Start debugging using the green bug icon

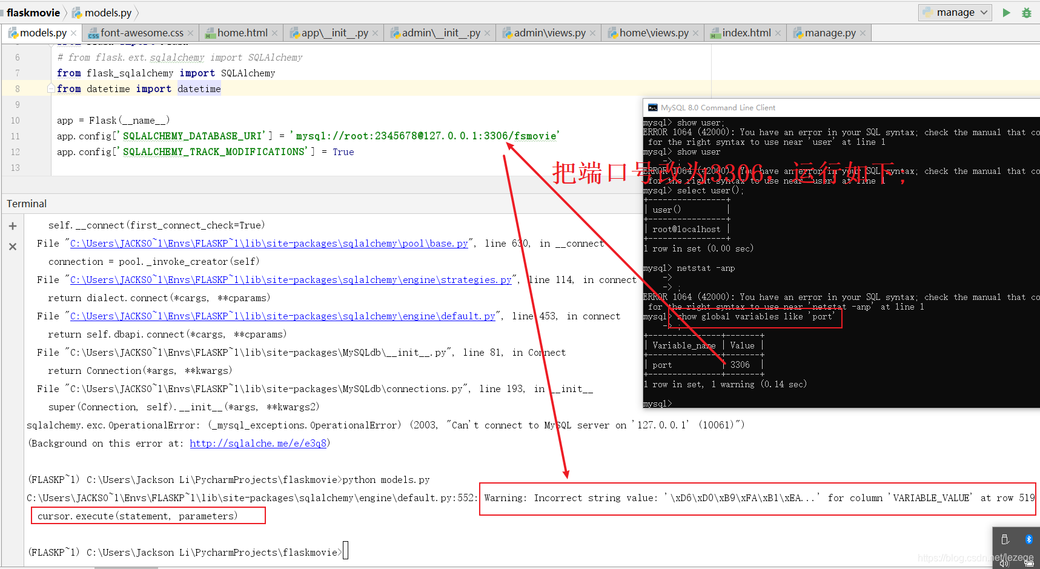[x=1026, y=12]
